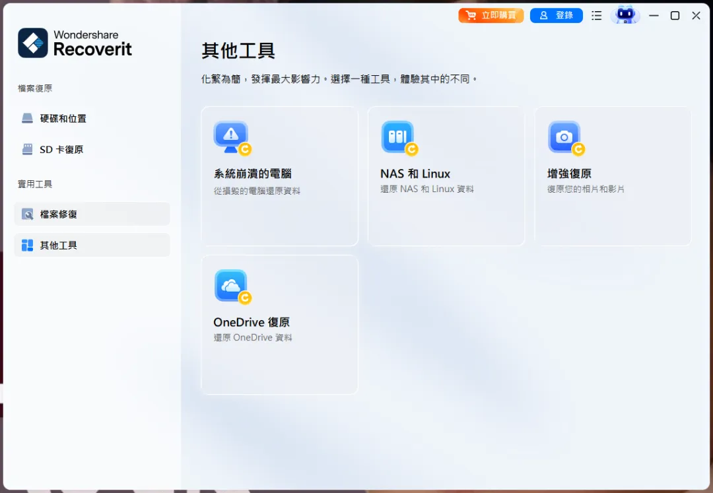713x493 pixels.
Task: Click the shopping cart icon in 立即購買
Action: point(471,15)
